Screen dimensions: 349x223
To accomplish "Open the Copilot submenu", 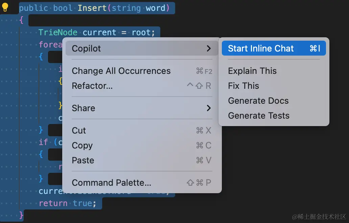I will pyautogui.click(x=87, y=48).
